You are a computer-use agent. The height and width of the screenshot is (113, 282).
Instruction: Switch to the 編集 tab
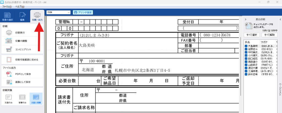22,17
